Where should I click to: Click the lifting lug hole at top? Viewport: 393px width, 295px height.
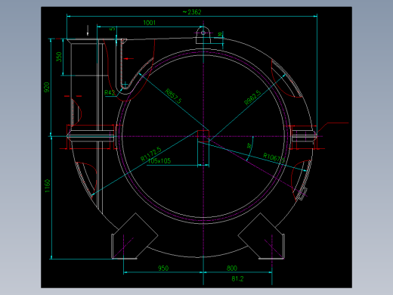click(x=203, y=33)
